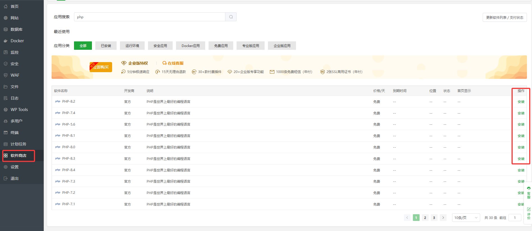Click the 立即购买 buy now button
The height and width of the screenshot is (231, 532).
[101, 67]
